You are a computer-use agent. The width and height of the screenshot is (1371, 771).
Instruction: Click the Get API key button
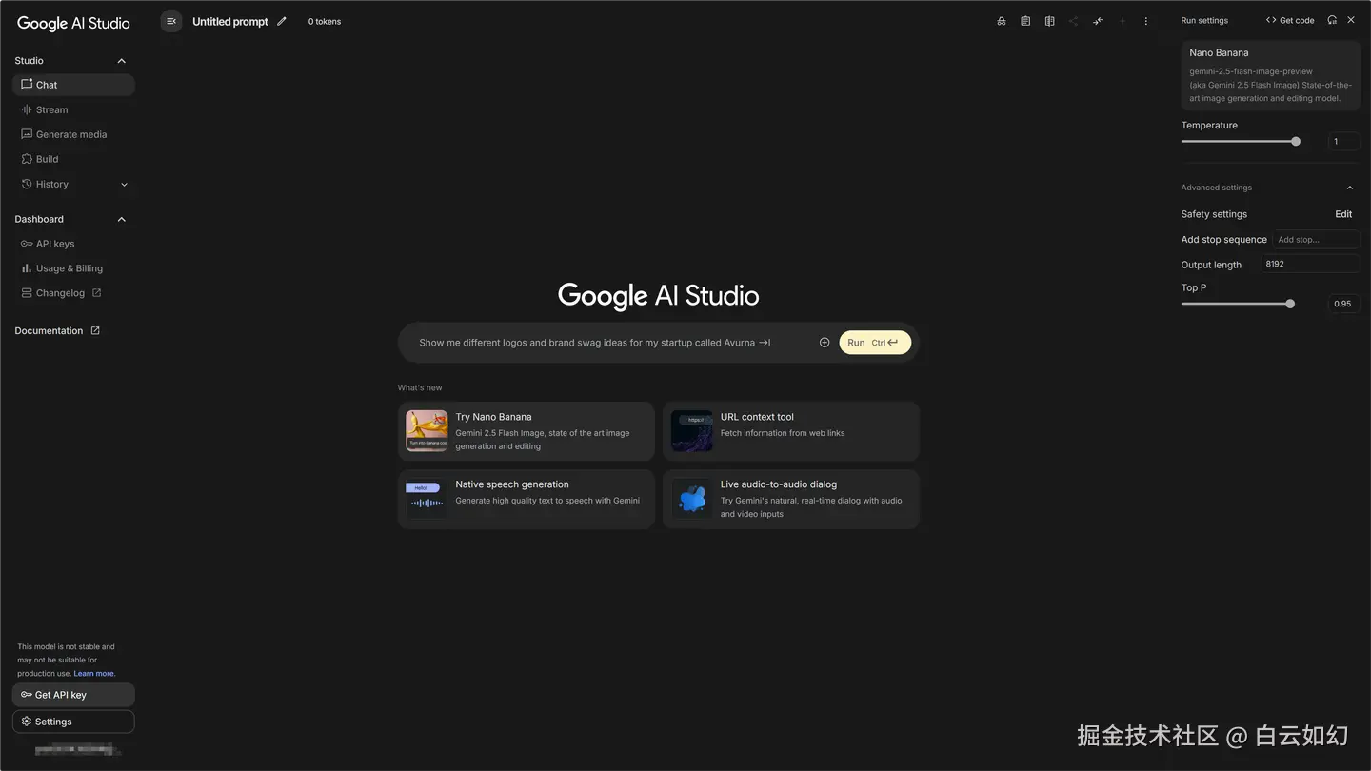point(73,695)
